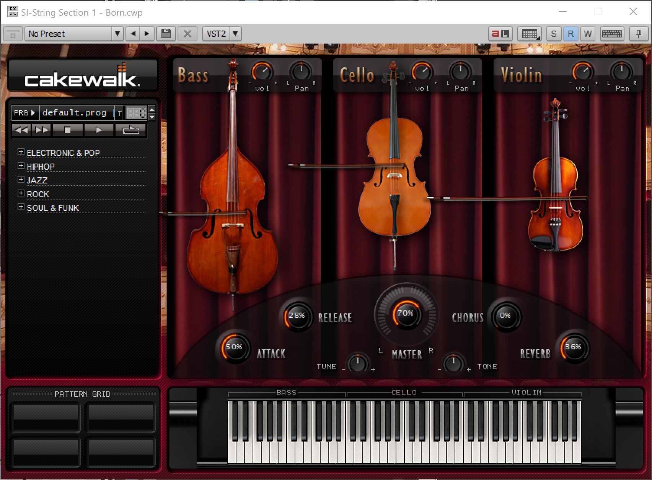Click the default.prog program name field
This screenshot has height=480, width=652.
pyautogui.click(x=75, y=113)
